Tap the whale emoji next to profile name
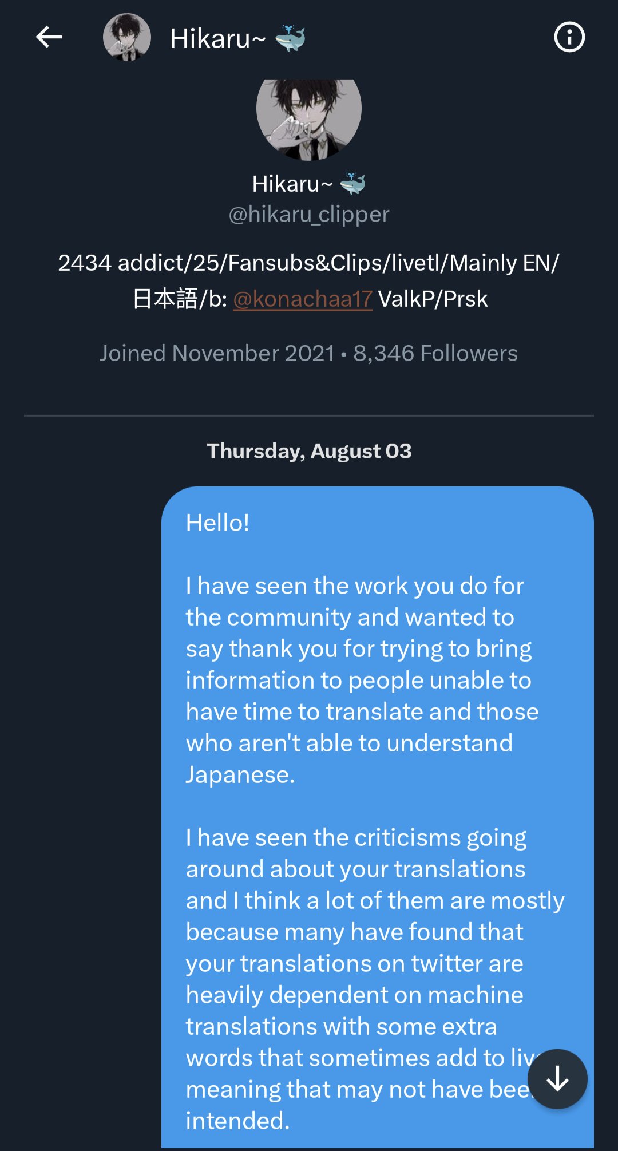This screenshot has width=618, height=1151. point(352,184)
